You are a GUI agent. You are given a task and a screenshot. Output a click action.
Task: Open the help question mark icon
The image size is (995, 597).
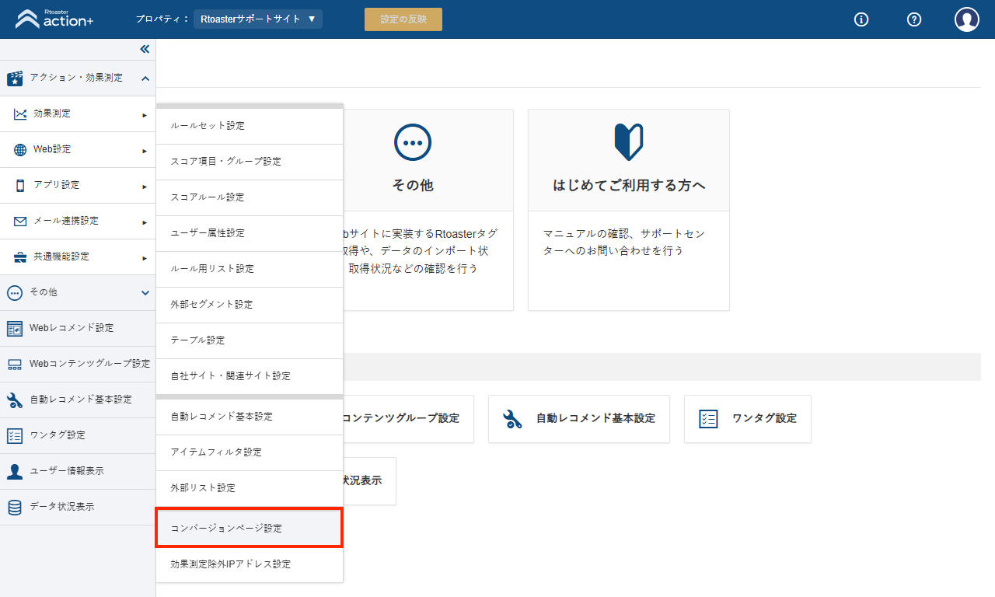pos(914,19)
